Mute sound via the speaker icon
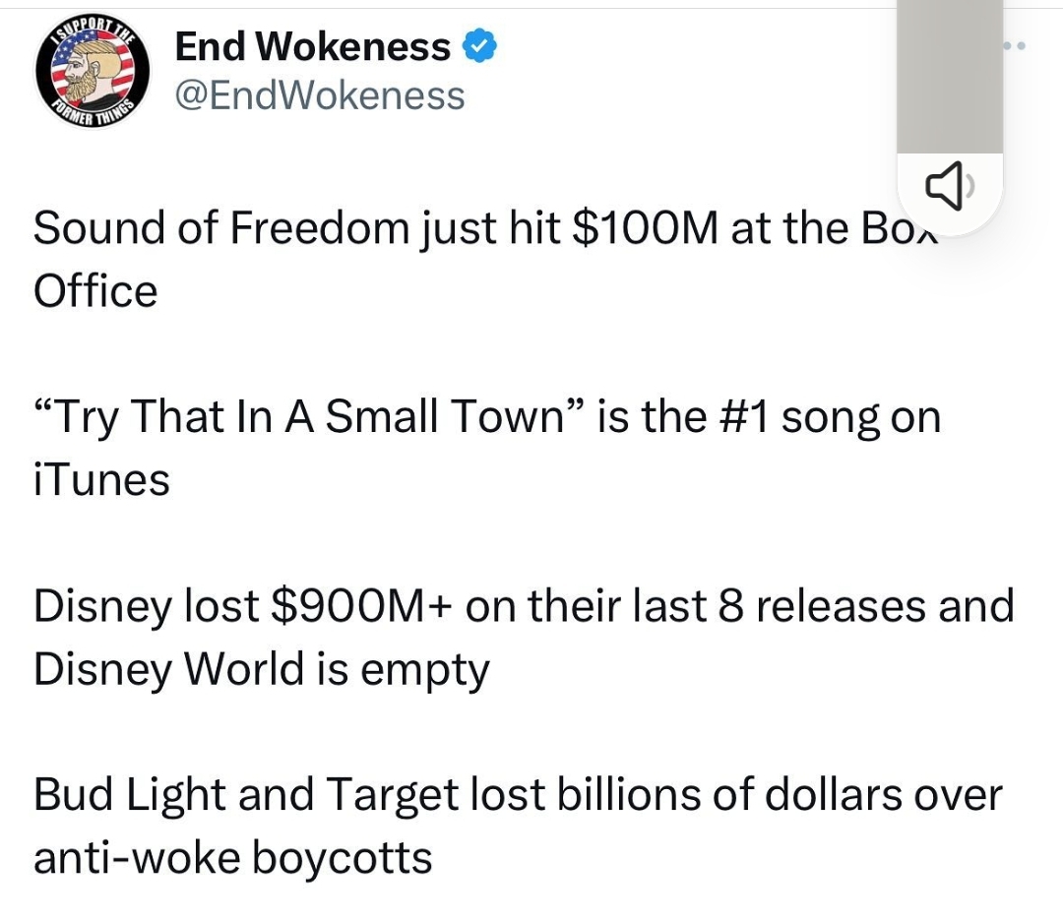 pos(949,185)
